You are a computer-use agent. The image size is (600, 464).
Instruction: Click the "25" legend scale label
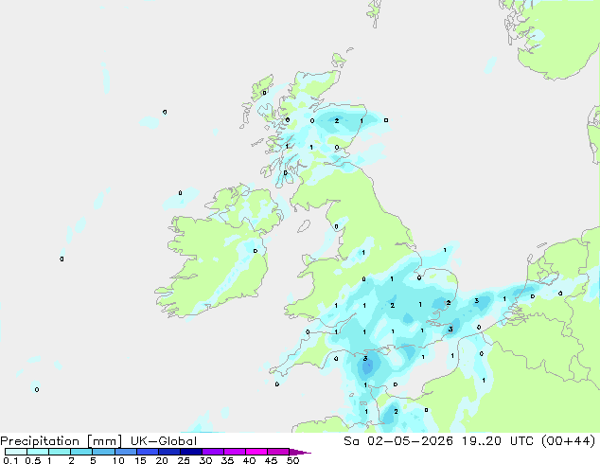184,460
